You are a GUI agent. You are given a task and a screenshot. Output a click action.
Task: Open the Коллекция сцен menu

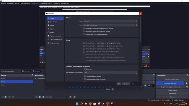pos(46,4)
